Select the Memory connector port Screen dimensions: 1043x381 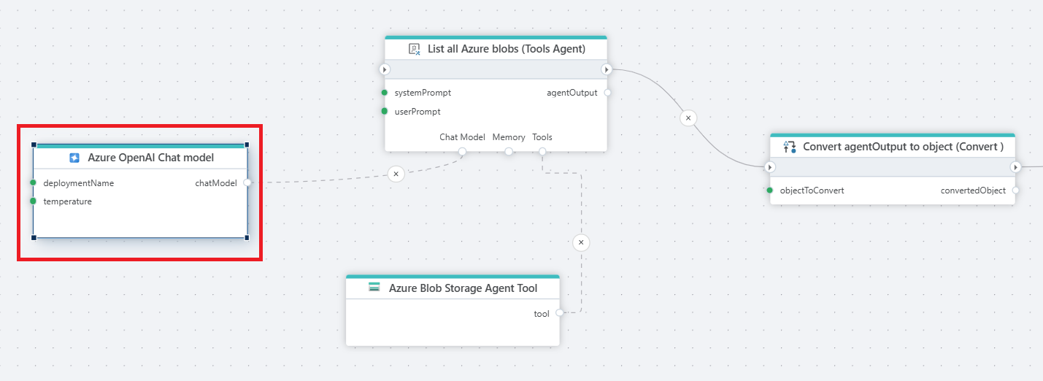point(509,151)
